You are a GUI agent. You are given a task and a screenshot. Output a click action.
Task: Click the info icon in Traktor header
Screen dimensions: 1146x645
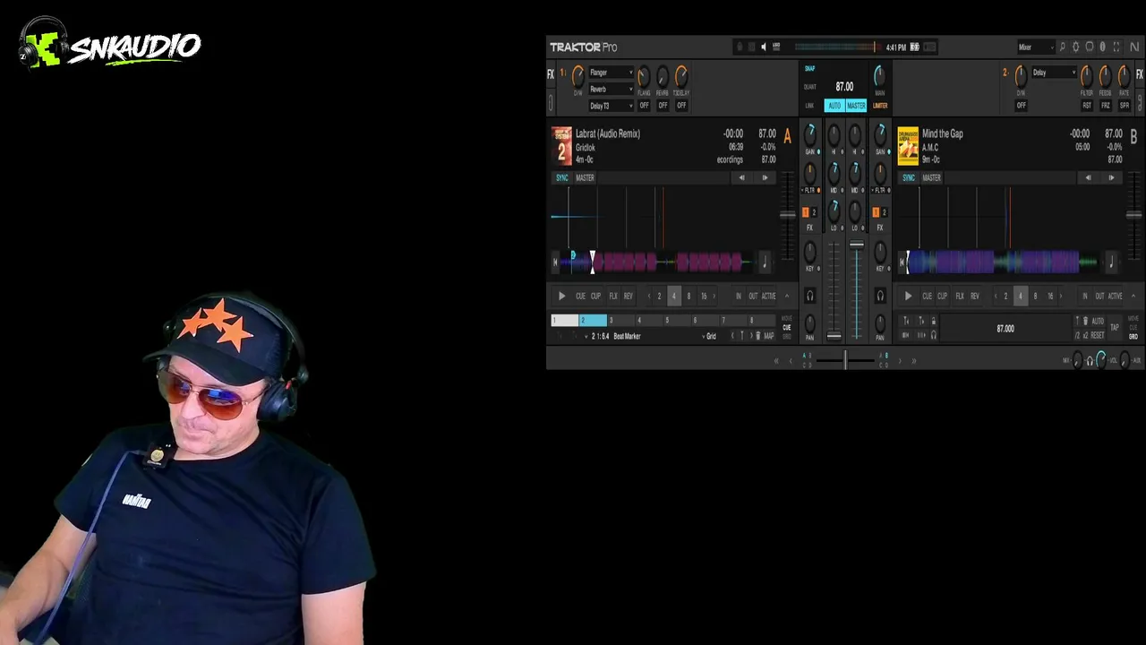pos(1102,47)
